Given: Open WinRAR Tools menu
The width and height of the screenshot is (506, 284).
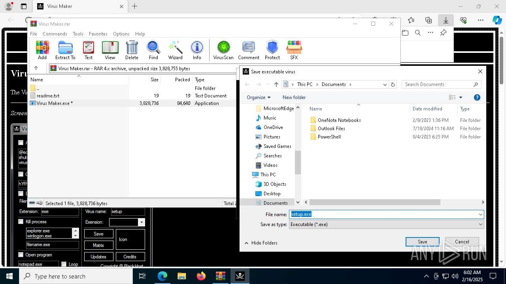Looking at the screenshot, I should coord(78,34).
